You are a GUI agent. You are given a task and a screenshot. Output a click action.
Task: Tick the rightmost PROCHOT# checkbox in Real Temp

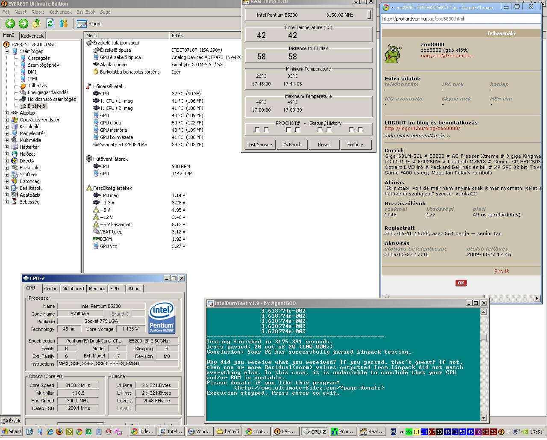pos(360,130)
